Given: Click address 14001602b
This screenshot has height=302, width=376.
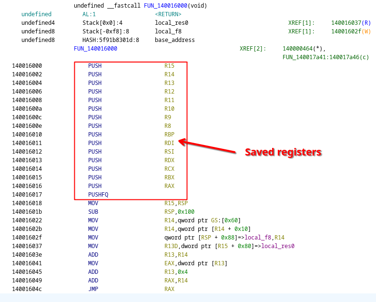Looking at the screenshot, I should pos(27,229).
